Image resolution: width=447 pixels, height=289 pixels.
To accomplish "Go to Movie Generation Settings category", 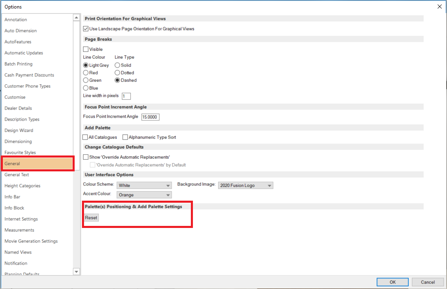I will tap(31, 241).
